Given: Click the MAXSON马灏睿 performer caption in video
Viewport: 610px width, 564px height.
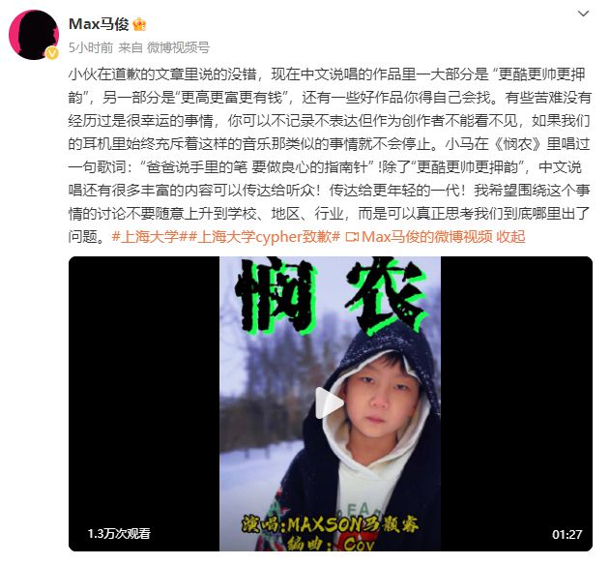Looking at the screenshot, I should click(x=330, y=524).
